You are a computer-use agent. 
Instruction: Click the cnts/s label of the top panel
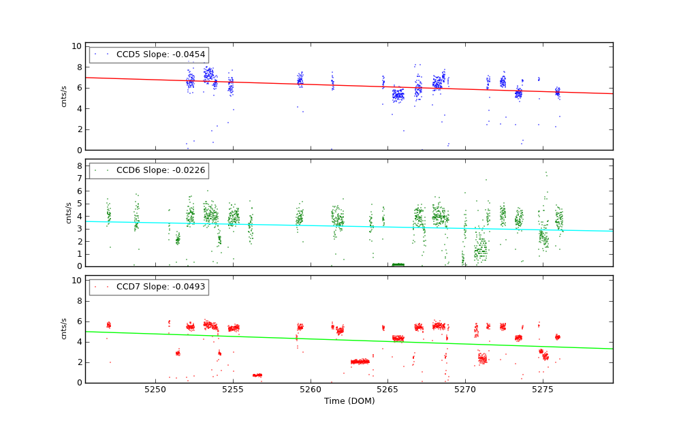(64, 96)
